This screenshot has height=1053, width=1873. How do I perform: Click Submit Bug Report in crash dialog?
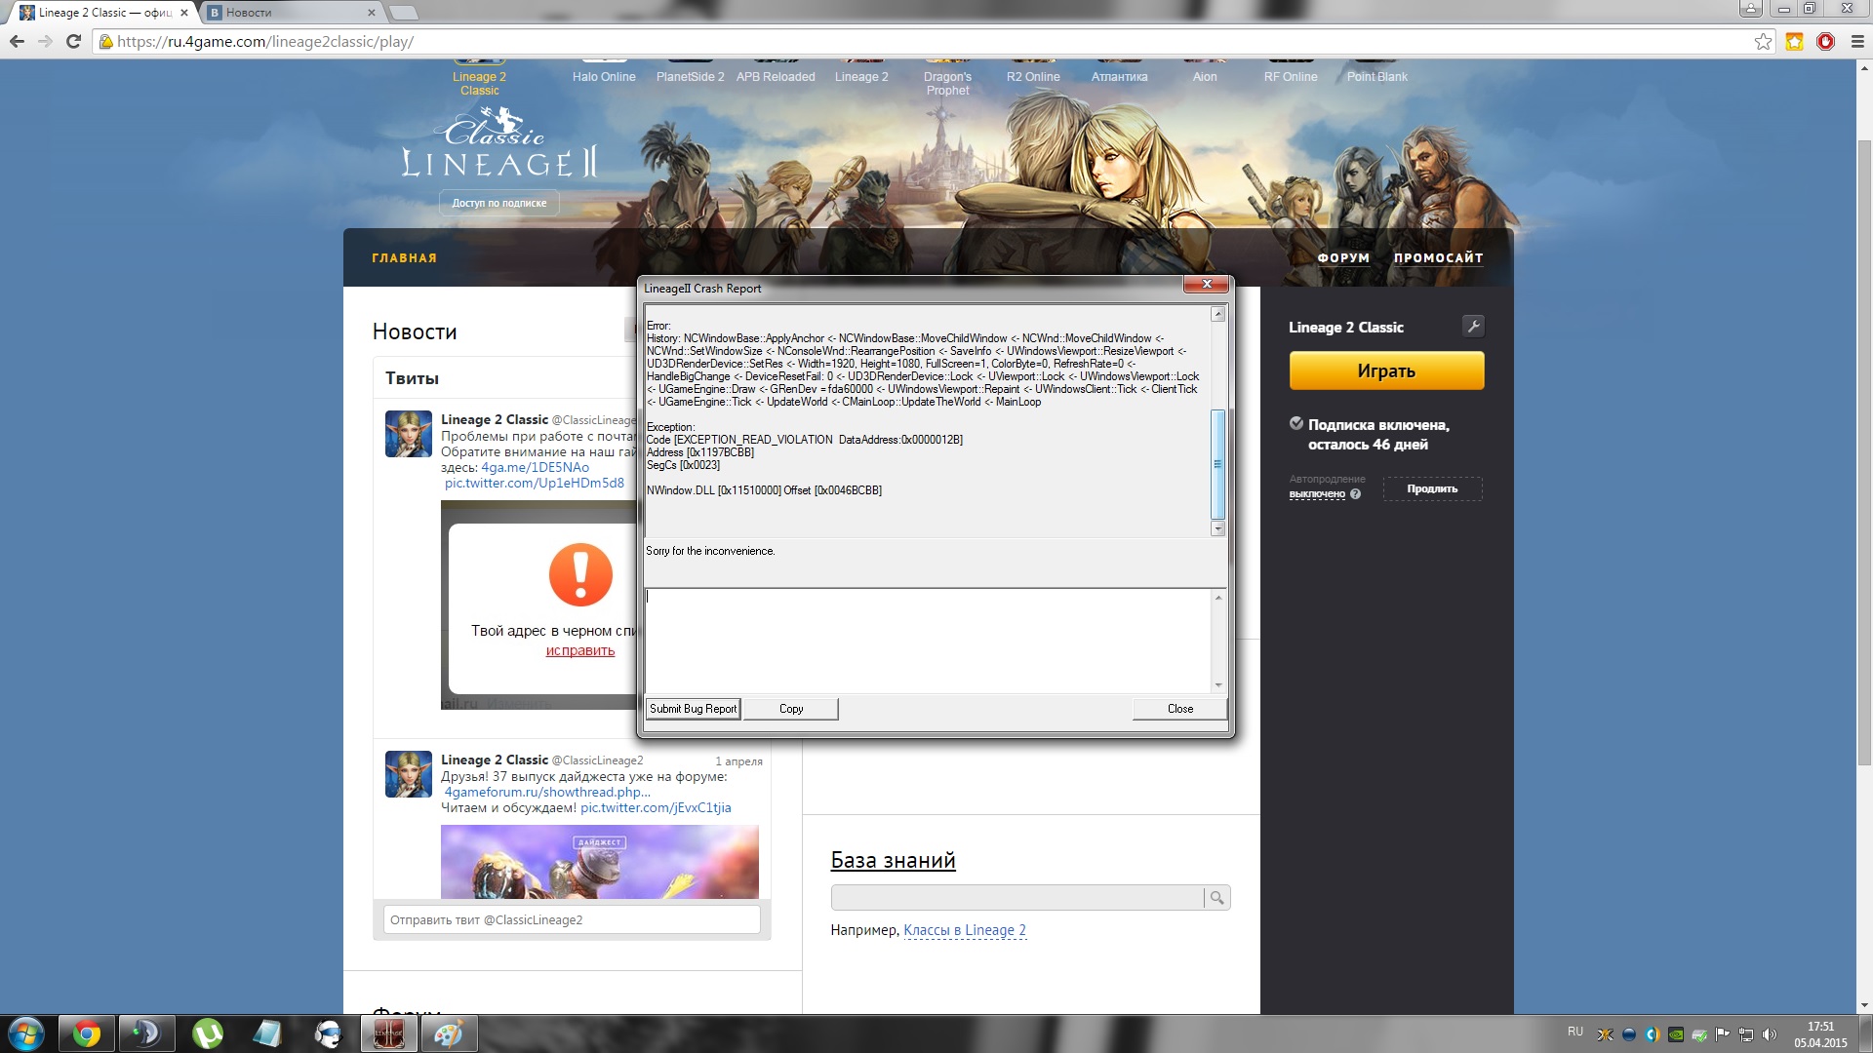click(693, 709)
